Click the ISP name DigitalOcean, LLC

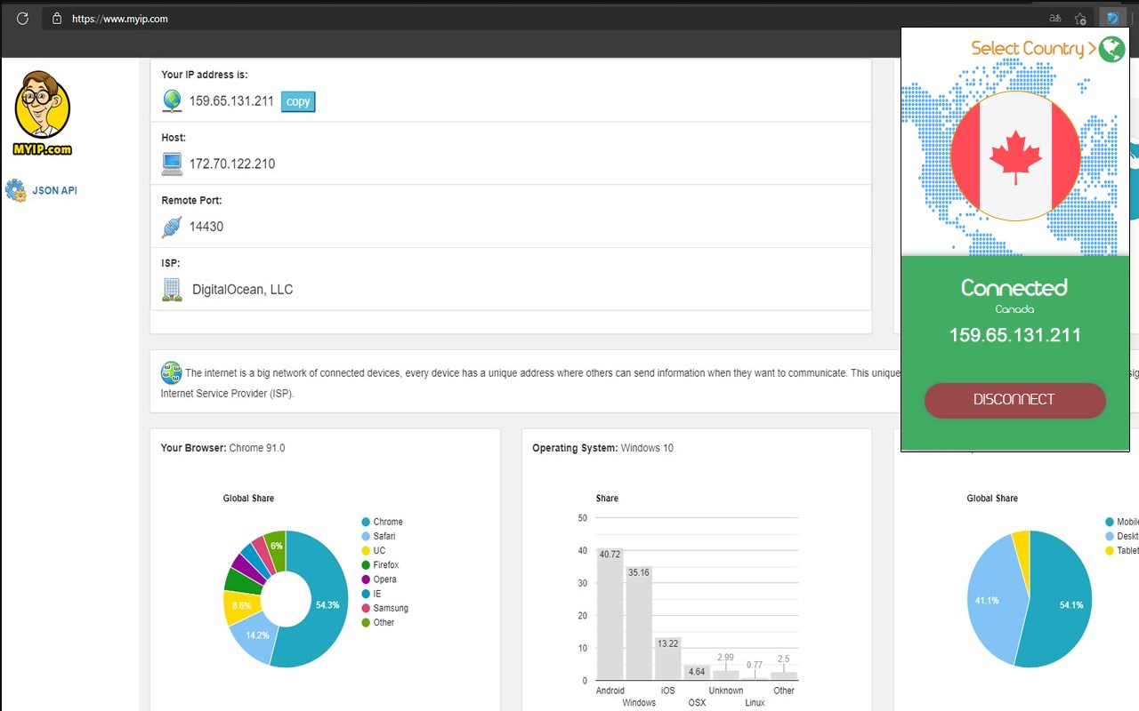click(x=242, y=290)
